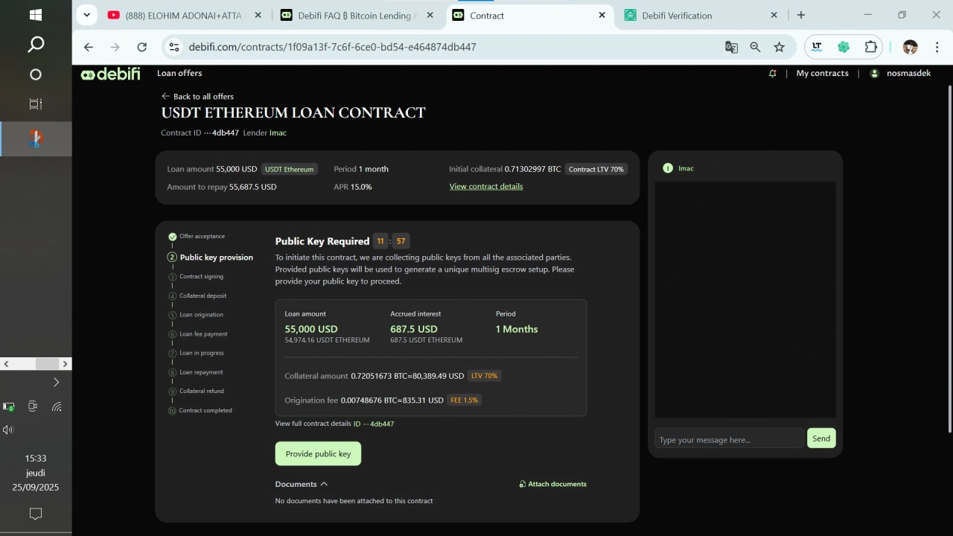The height and width of the screenshot is (536, 953).
Task: Open Windows search from the taskbar
Action: (x=36, y=45)
